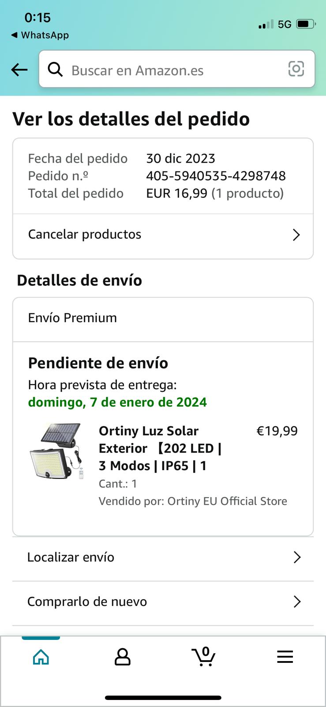This screenshot has height=707, width=326.
Task: Tap the order number 405-5940535-4298748
Action: [216, 176]
